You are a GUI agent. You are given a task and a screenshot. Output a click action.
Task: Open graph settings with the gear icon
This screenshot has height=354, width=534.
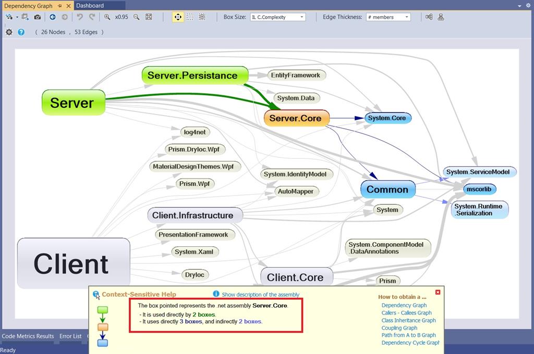(x=9, y=32)
